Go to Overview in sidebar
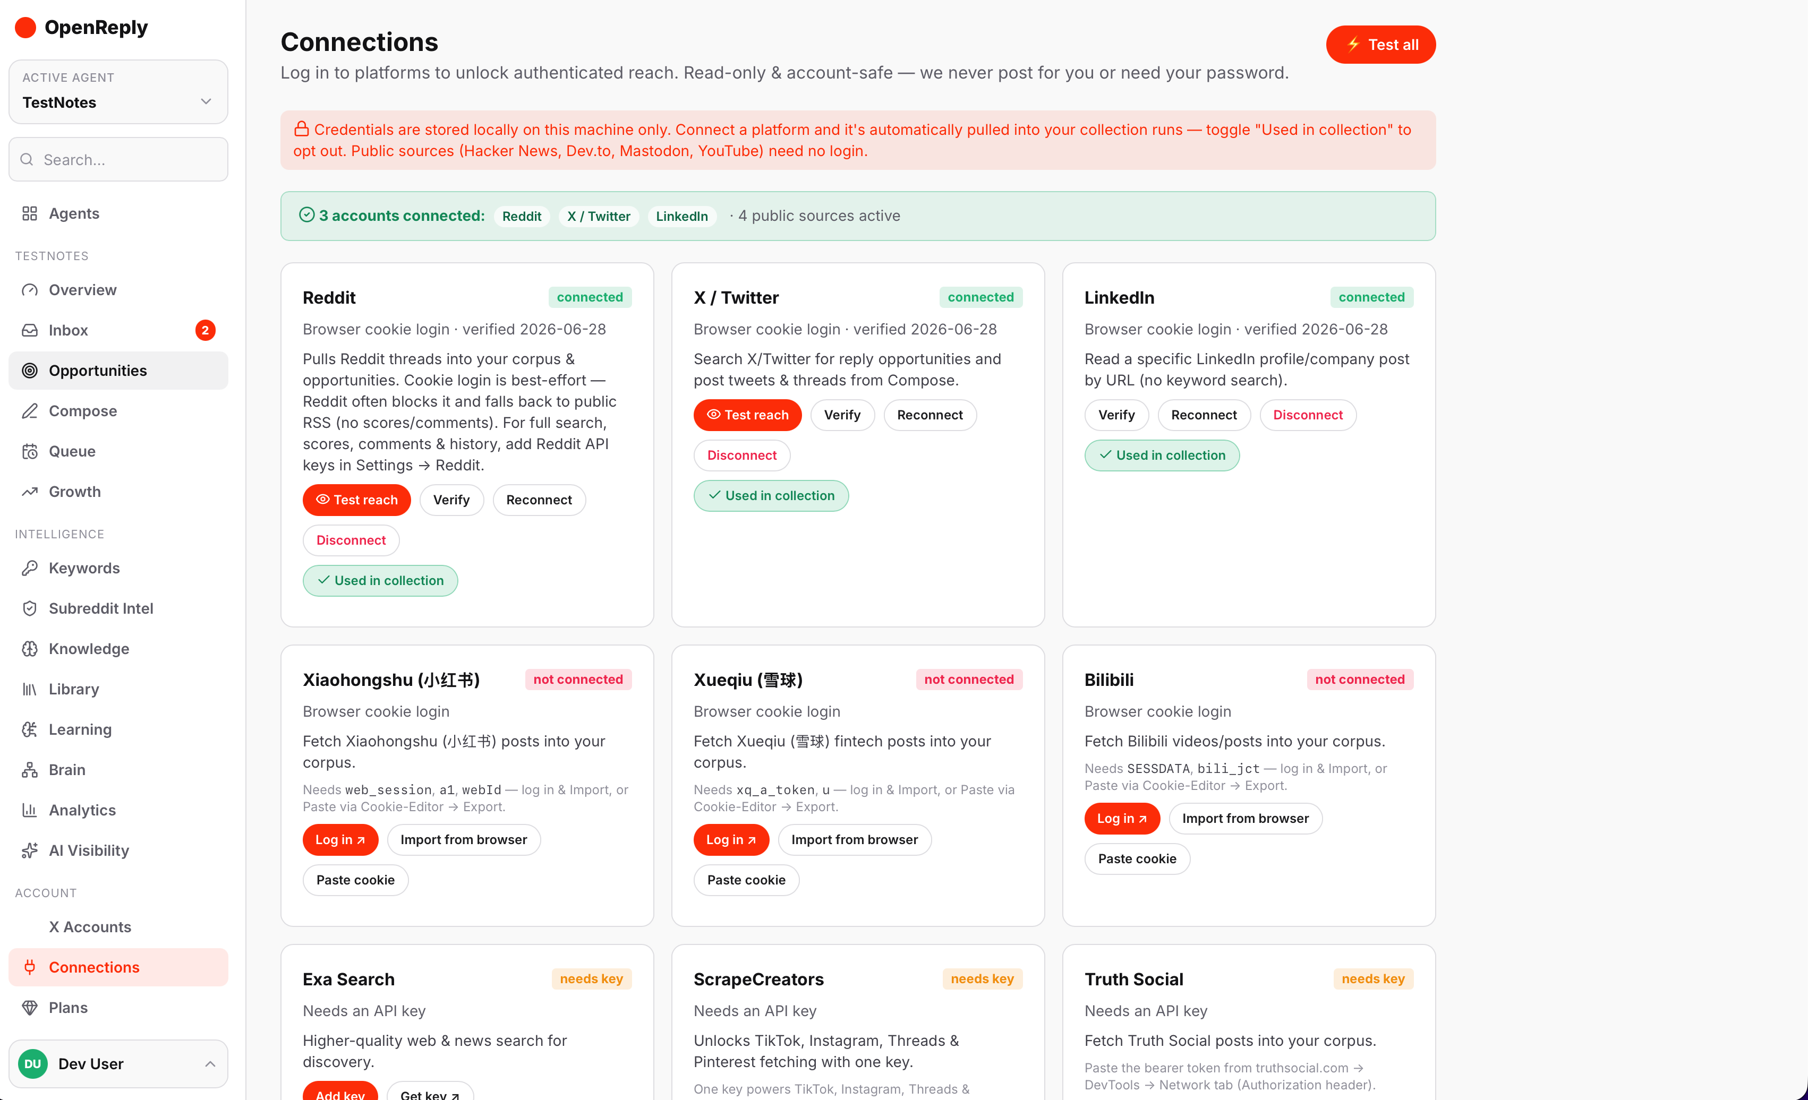 click(118, 290)
